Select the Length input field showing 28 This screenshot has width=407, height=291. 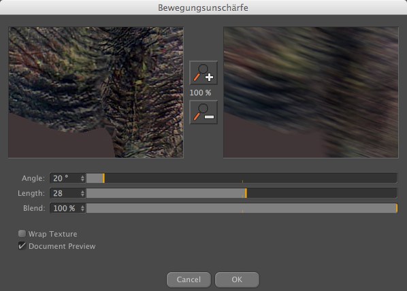click(65, 193)
